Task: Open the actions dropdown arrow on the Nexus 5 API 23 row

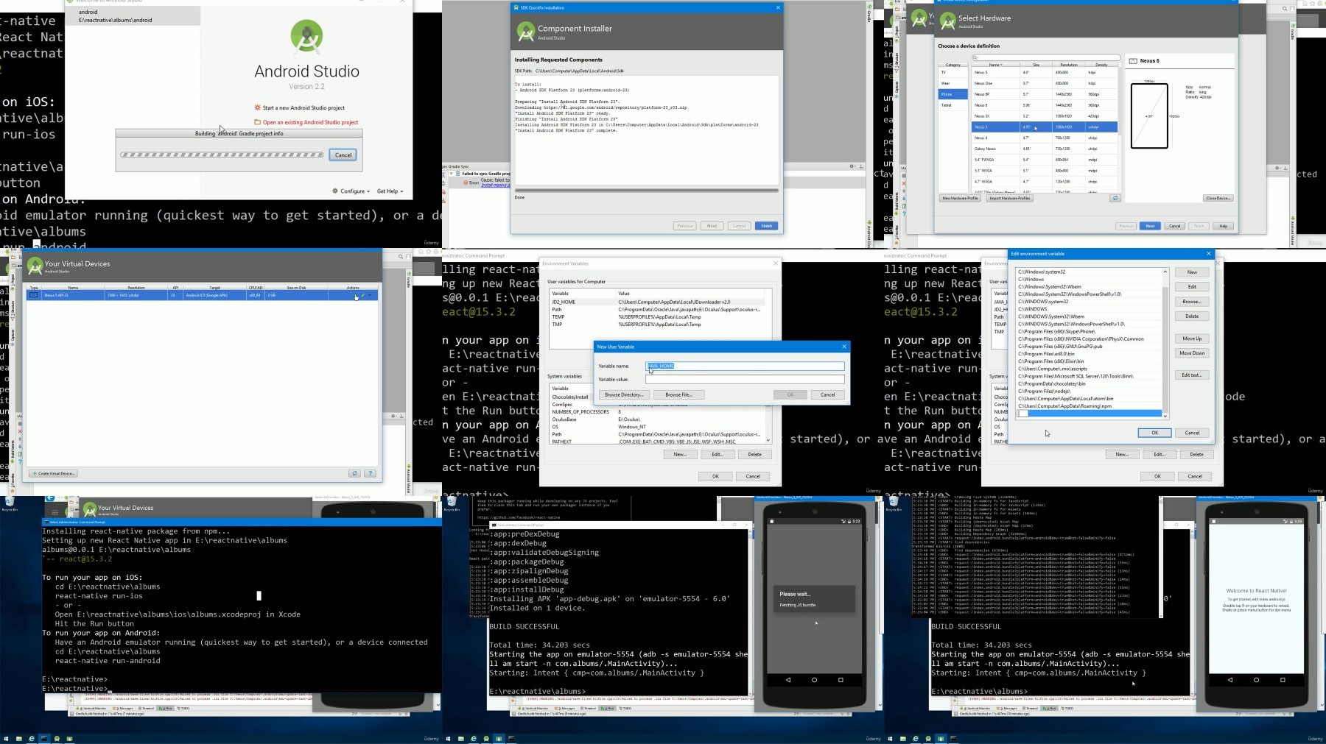Action: coord(371,295)
